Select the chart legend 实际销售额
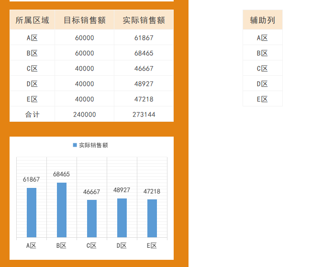322x267 pixels. 90,145
